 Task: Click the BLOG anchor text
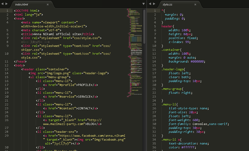[x=91, y=124]
